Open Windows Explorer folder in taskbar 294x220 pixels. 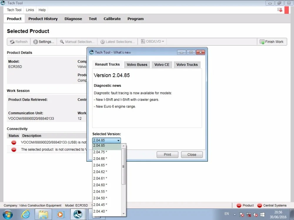coord(43,214)
